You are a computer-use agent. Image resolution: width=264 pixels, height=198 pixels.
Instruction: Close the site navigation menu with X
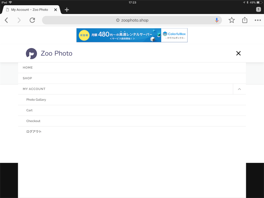tap(238, 53)
